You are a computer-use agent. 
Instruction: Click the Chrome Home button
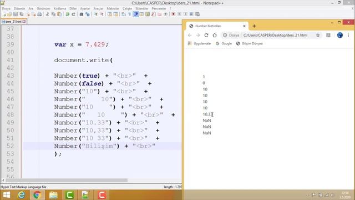[x=215, y=35]
